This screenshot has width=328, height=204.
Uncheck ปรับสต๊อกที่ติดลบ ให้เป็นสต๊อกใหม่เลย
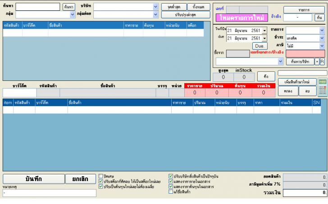click(100, 181)
